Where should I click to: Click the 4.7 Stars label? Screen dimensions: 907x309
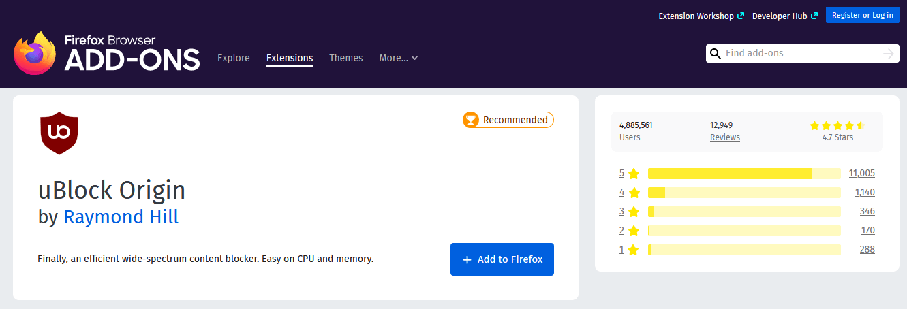click(837, 137)
